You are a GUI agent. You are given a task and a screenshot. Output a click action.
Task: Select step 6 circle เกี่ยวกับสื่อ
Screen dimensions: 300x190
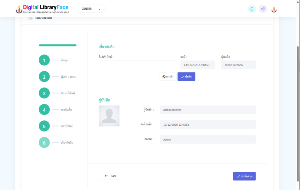pos(44,143)
